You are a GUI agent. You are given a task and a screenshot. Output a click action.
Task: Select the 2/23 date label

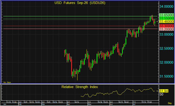point(38,102)
